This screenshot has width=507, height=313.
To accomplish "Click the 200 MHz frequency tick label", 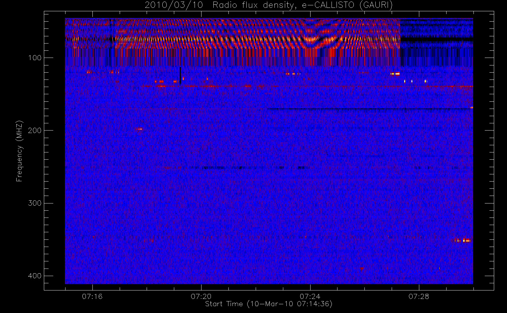I will pyautogui.click(x=35, y=131).
